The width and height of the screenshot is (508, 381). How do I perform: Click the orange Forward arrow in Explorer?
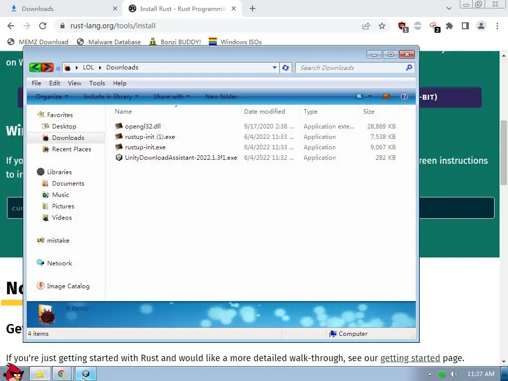[48, 67]
